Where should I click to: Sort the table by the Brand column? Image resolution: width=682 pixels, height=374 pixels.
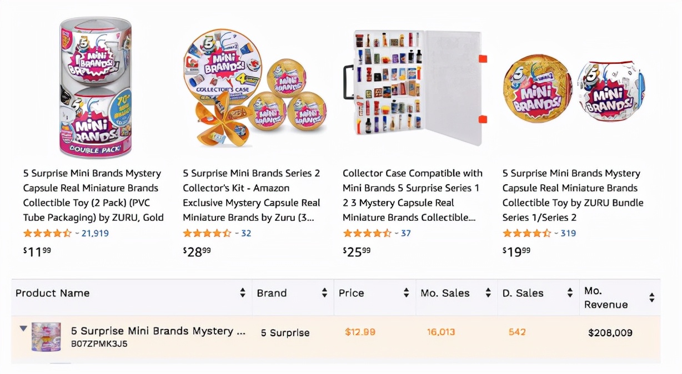point(324,294)
